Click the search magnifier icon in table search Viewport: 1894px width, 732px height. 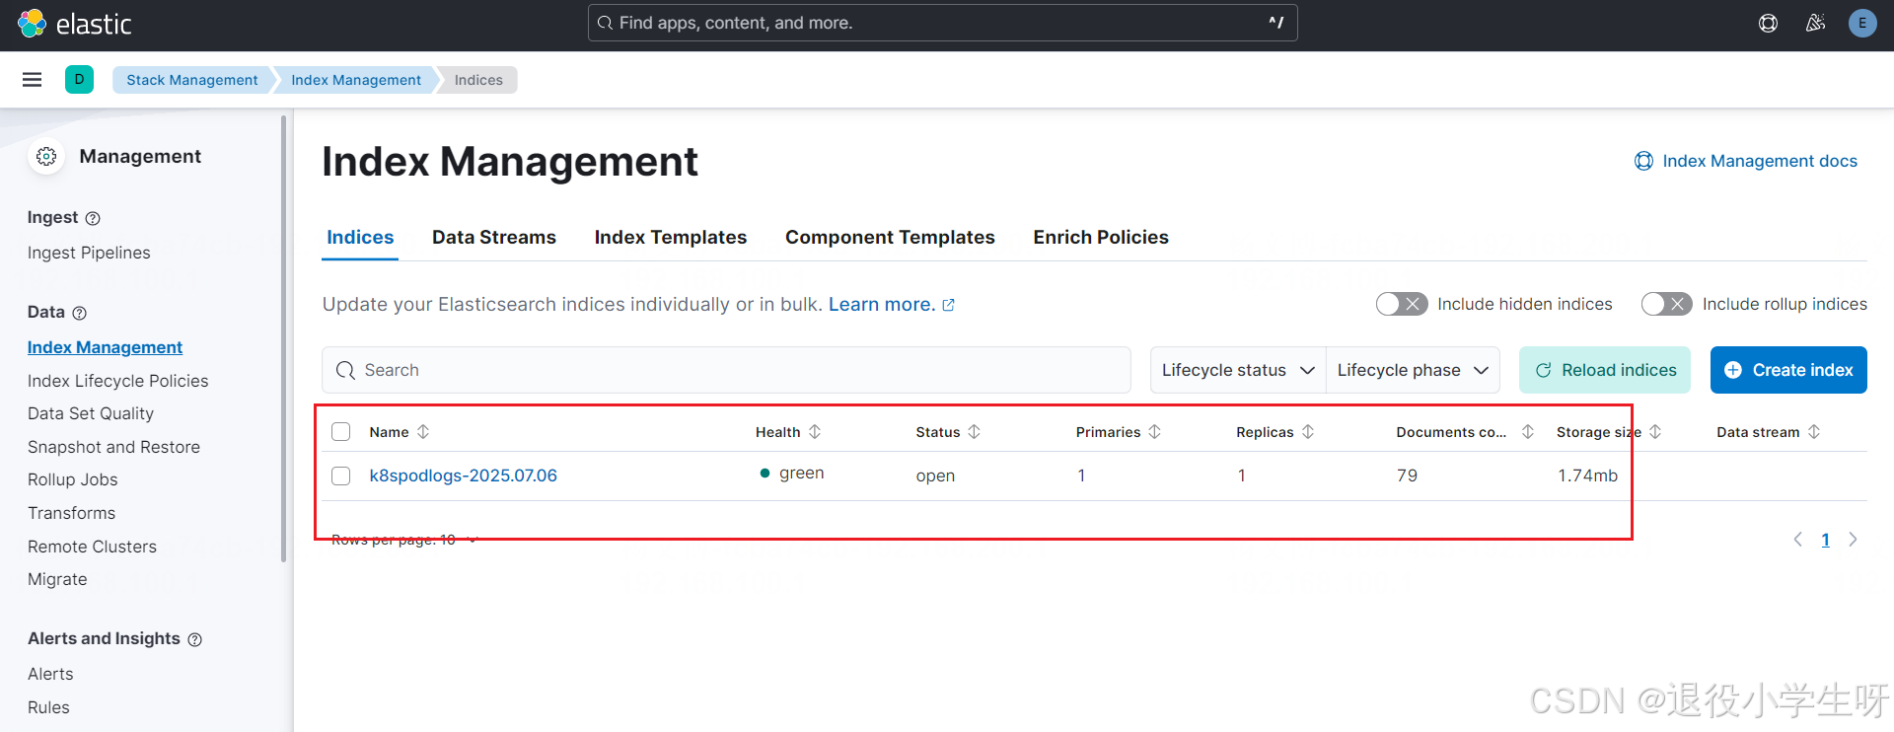345,370
